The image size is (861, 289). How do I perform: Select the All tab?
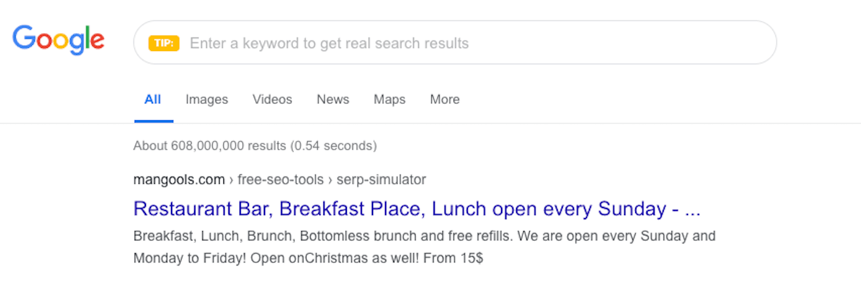tap(153, 100)
